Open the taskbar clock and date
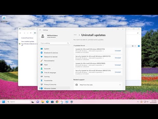 point(153,102)
